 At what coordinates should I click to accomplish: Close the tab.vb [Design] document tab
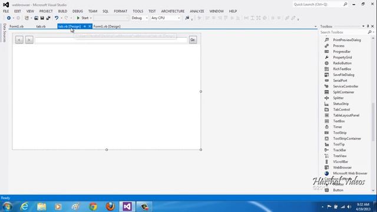(90, 26)
